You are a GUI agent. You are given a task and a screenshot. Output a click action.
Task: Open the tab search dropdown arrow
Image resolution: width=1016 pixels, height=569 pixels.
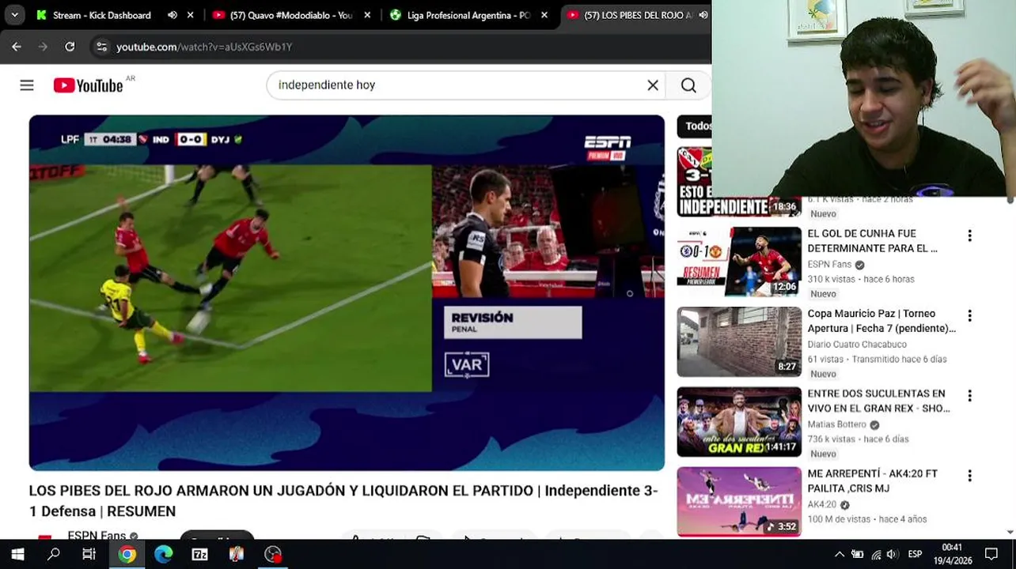click(14, 15)
